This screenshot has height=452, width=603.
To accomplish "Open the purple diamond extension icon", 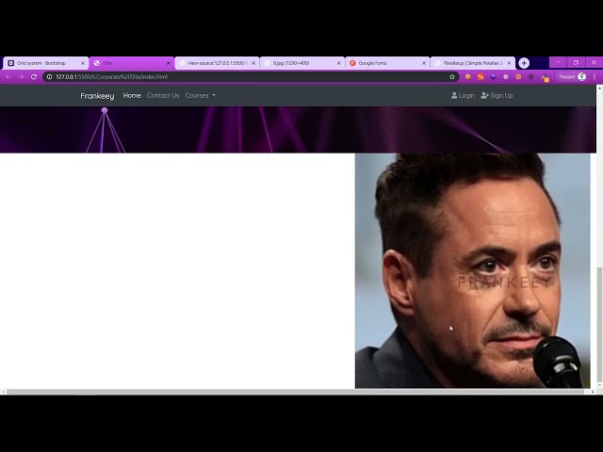I will point(494,77).
